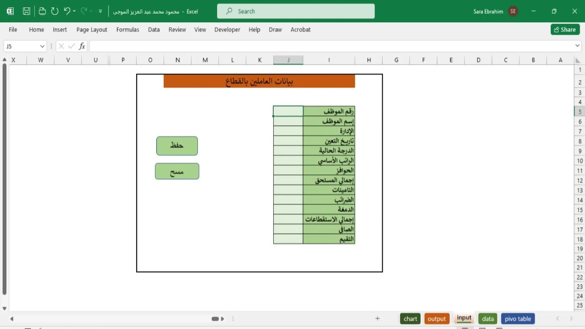Click the Open folder icon in title bar
Image resolution: width=585 pixels, height=329 pixels.
pos(42,11)
